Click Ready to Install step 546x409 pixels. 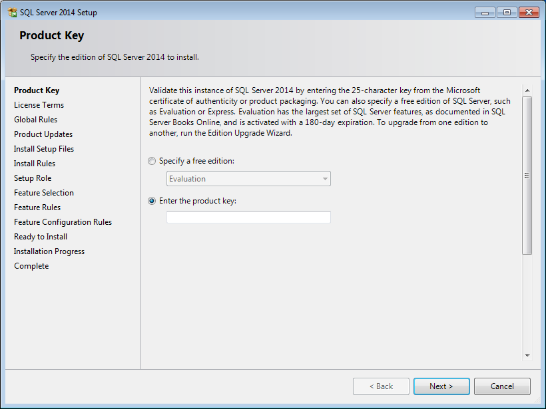coord(41,237)
